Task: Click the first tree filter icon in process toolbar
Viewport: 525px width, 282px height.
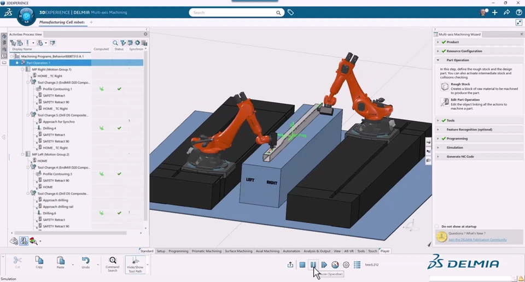Action: coord(13,43)
